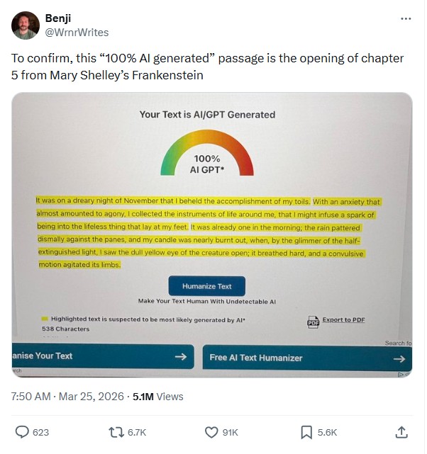This screenshot has height=454, width=427.
Task: Open Benji's profile avatar
Action: (x=26, y=25)
